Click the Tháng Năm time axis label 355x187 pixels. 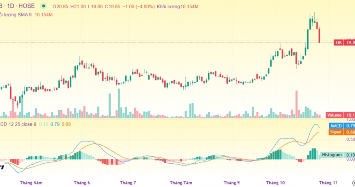[x=31, y=182]
